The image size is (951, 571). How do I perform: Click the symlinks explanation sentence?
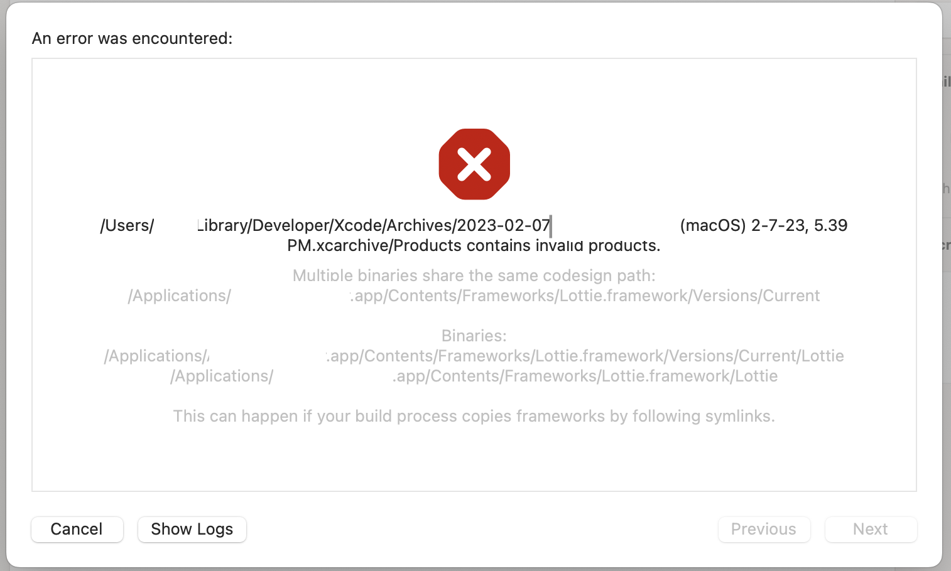point(474,415)
